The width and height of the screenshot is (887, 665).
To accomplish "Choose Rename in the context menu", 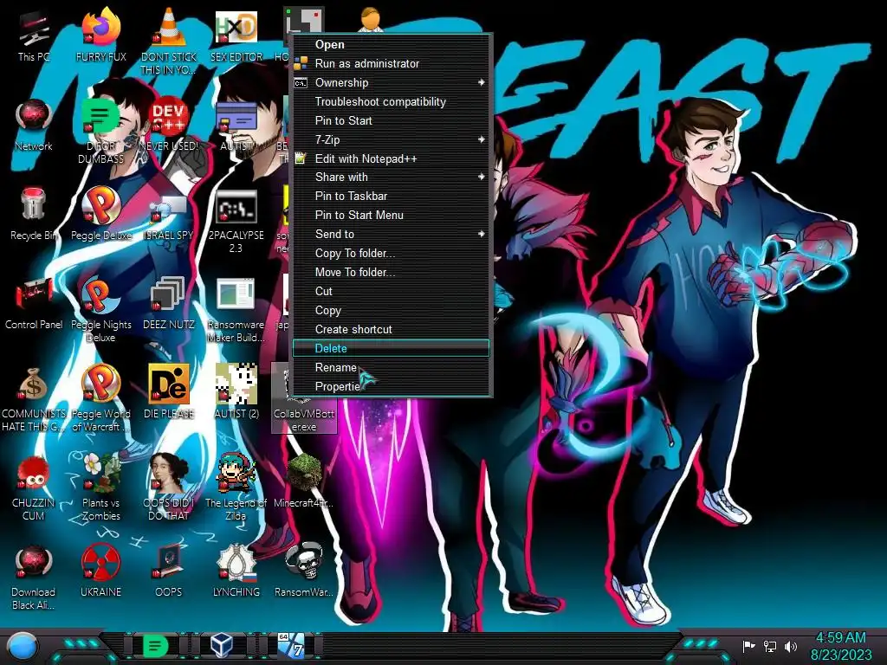I will (x=391, y=367).
